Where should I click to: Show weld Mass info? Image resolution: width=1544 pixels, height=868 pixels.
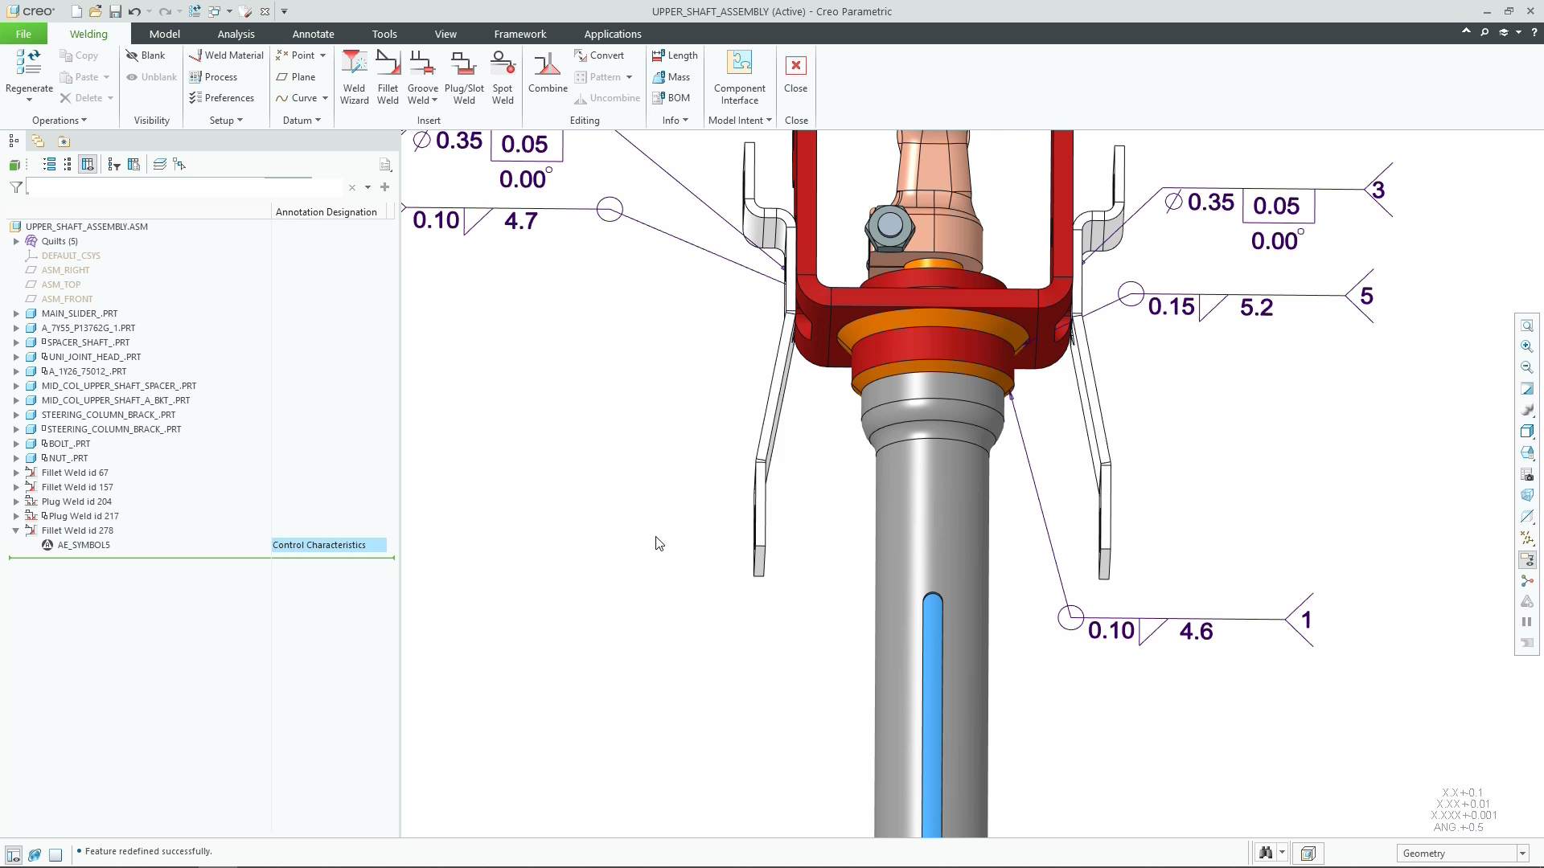click(671, 77)
